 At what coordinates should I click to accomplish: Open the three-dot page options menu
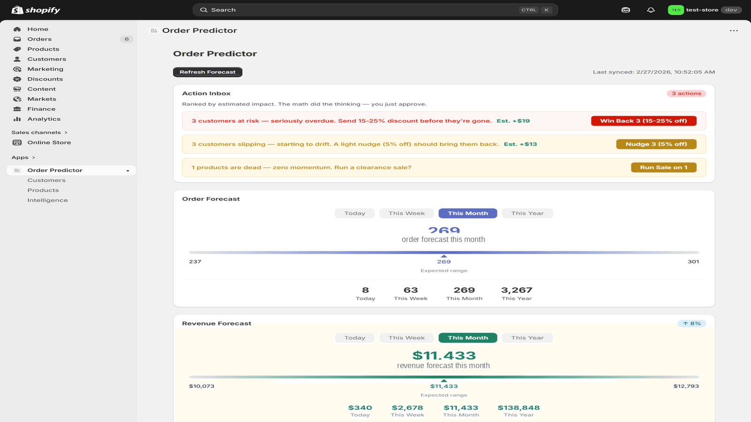tap(734, 30)
